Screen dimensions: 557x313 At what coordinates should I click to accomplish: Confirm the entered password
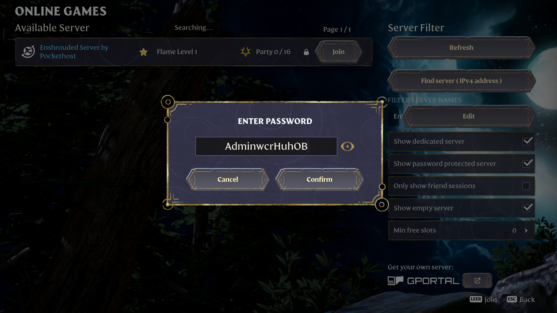click(319, 179)
